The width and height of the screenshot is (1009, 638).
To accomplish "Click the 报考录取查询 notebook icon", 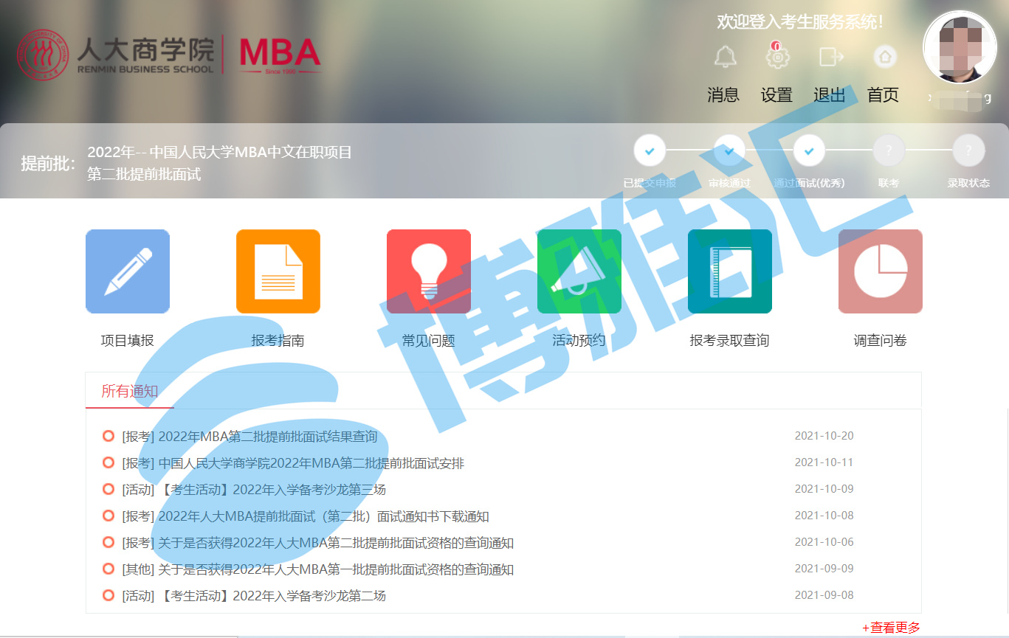I will pyautogui.click(x=730, y=271).
